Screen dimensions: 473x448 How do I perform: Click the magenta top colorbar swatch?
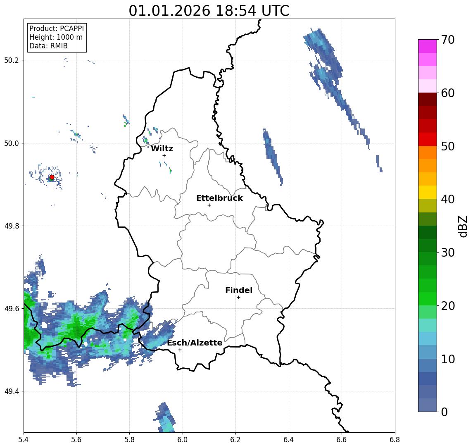tap(428, 46)
